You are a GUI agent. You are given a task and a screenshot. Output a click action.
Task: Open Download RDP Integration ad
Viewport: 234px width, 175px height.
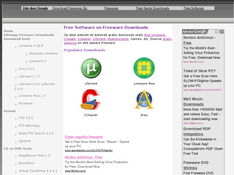(197, 132)
